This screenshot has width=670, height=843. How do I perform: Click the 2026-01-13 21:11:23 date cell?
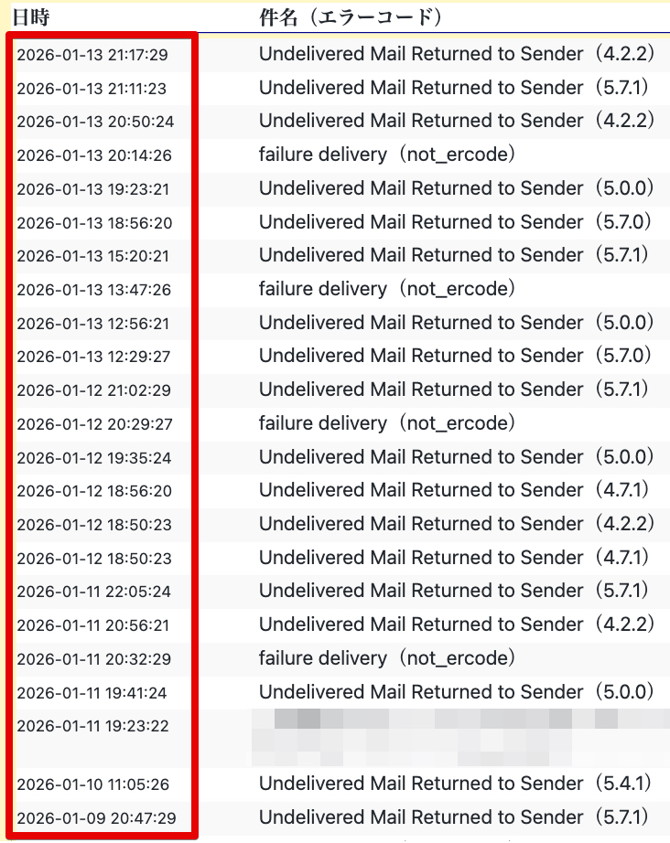[x=92, y=89]
